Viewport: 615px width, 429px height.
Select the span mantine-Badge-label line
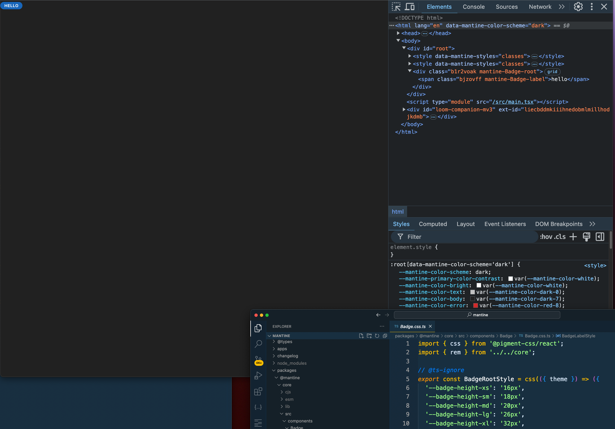pos(503,79)
